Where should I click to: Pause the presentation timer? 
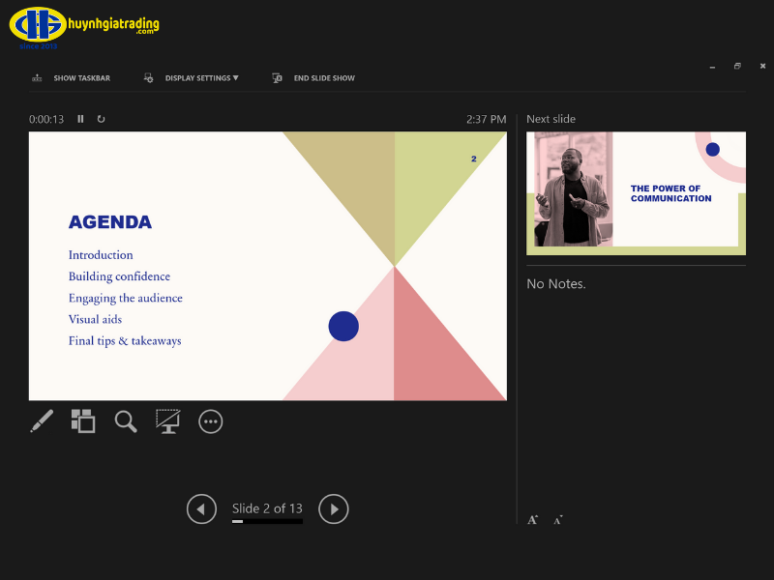pos(80,119)
